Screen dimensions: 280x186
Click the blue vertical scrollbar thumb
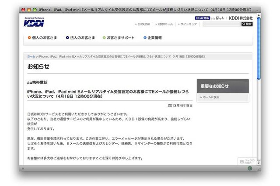click(x=259, y=48)
